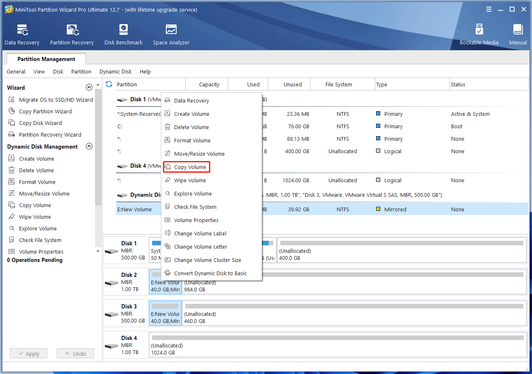Start Migrate OS to SSD/HD Wizard
The height and width of the screenshot is (374, 532).
click(50, 100)
